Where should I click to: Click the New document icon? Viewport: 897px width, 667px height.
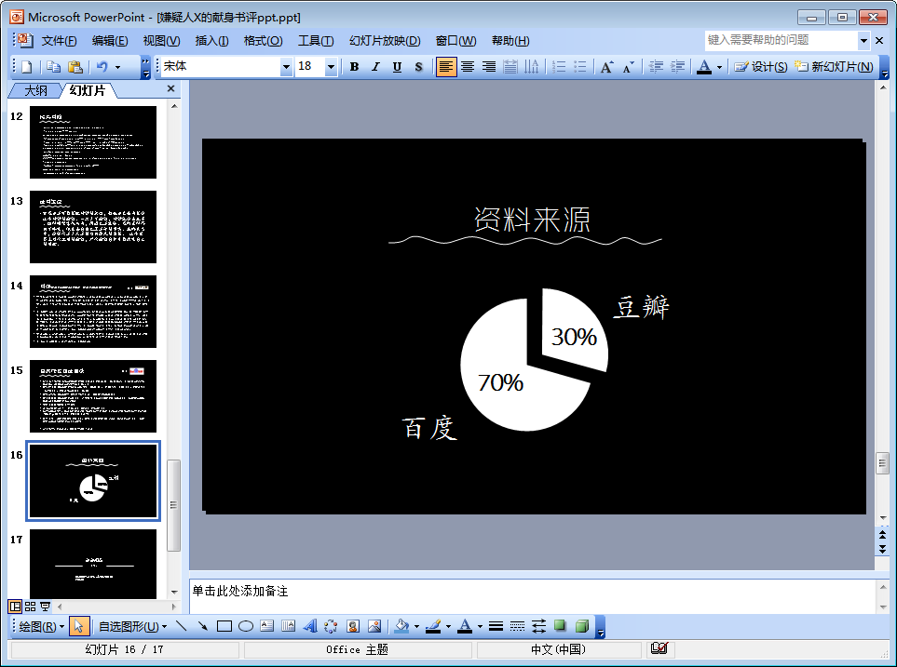coord(26,67)
